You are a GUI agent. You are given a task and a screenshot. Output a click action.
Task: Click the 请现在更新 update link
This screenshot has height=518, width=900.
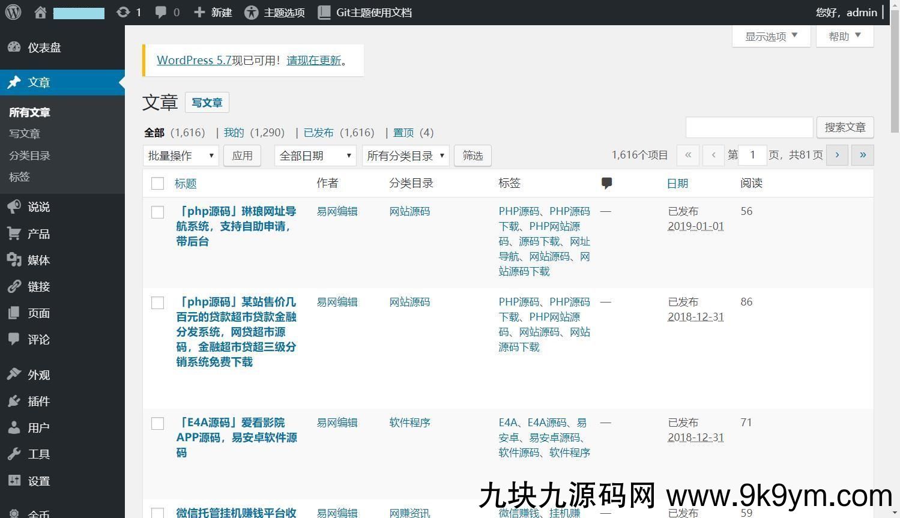[x=313, y=60]
